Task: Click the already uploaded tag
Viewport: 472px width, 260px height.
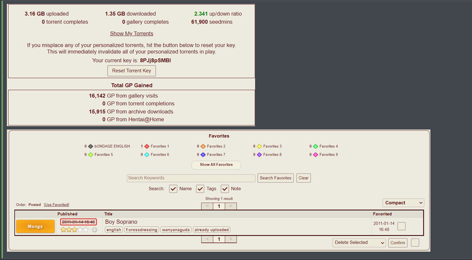Action: pyautogui.click(x=212, y=230)
